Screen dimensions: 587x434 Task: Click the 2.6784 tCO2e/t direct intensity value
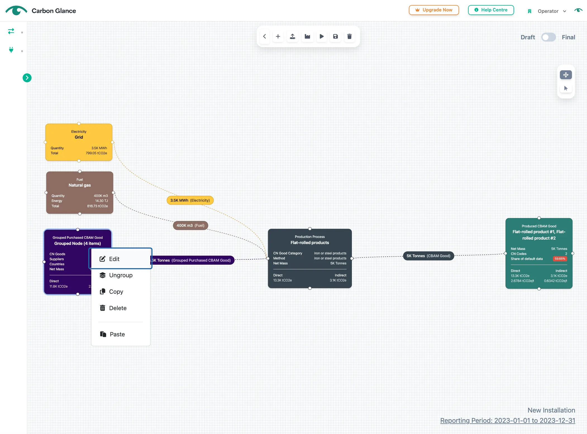(x=522, y=281)
